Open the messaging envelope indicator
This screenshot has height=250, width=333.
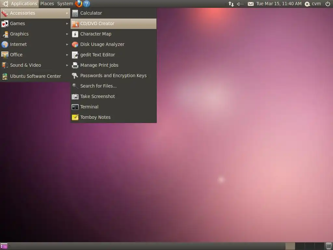pos(251,4)
